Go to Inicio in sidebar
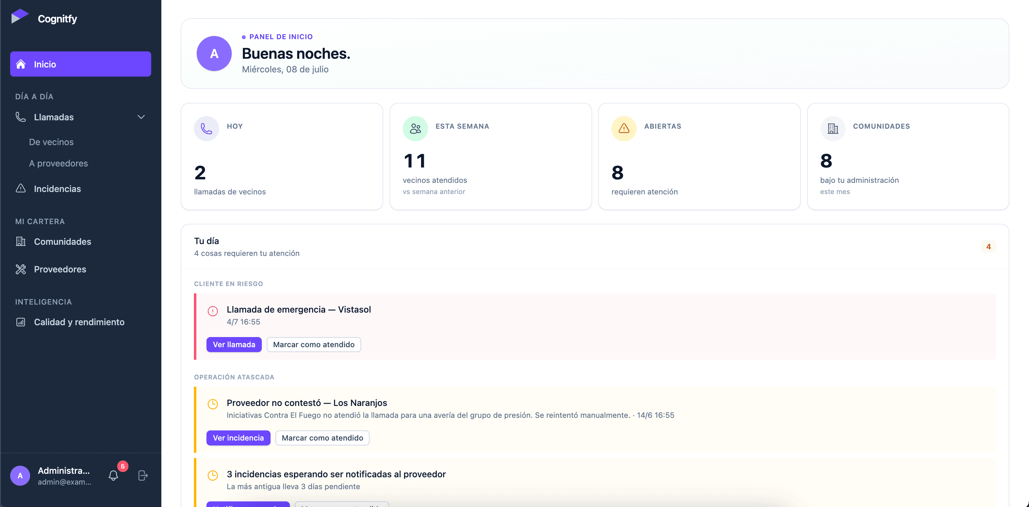 click(81, 64)
